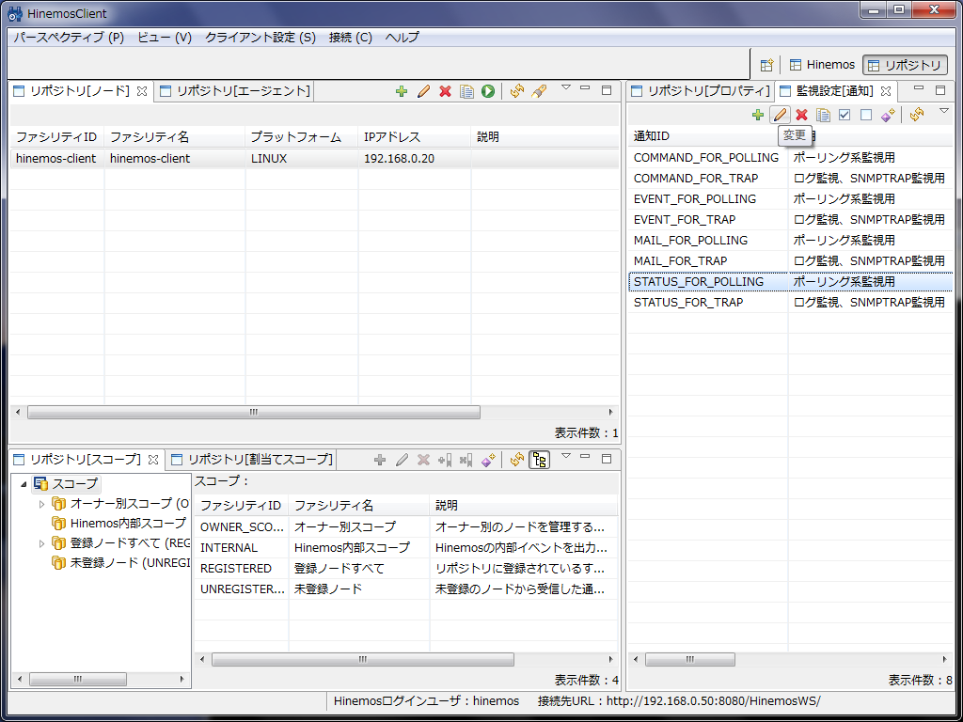Toggle the scope tree layout button
Screen dimensions: 963x722
click(539, 460)
